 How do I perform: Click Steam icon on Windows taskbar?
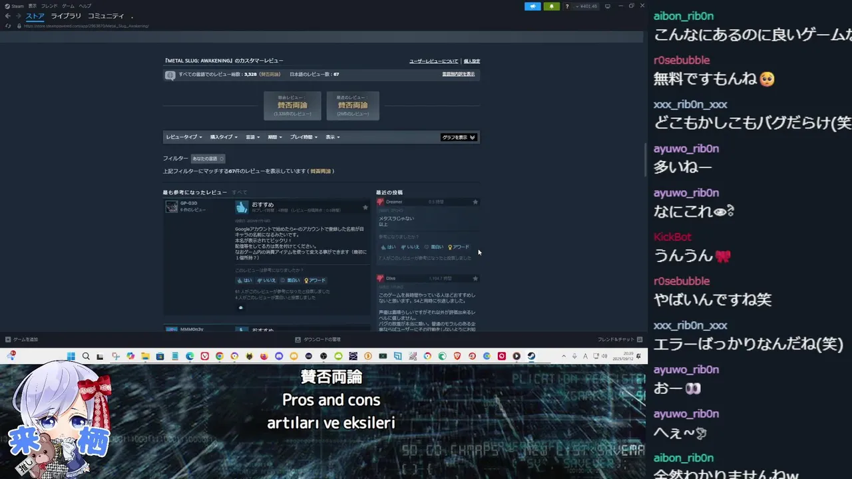531,357
